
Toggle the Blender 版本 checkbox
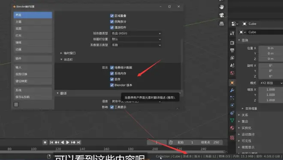(x=112, y=85)
